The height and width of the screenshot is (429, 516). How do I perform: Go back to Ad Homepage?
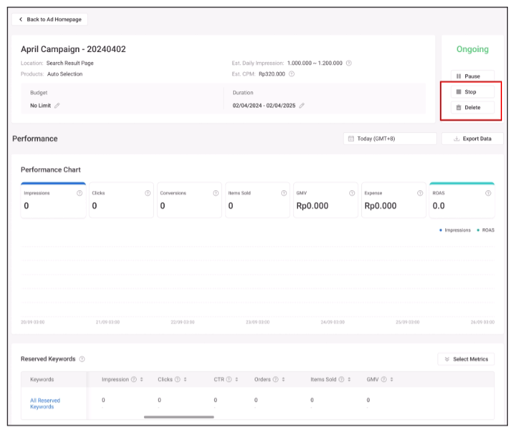click(x=50, y=19)
